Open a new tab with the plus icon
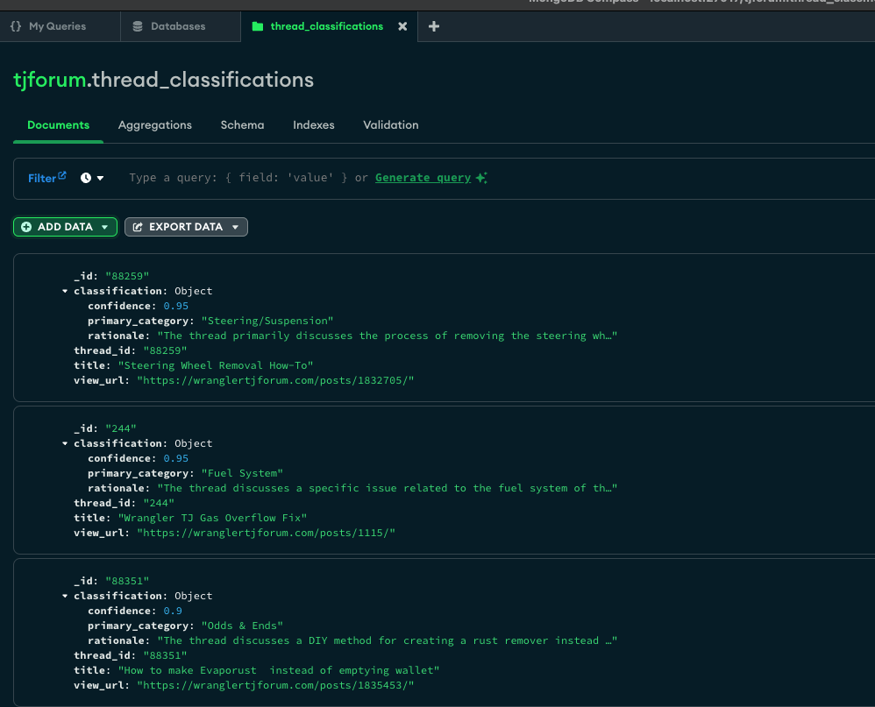 (434, 26)
